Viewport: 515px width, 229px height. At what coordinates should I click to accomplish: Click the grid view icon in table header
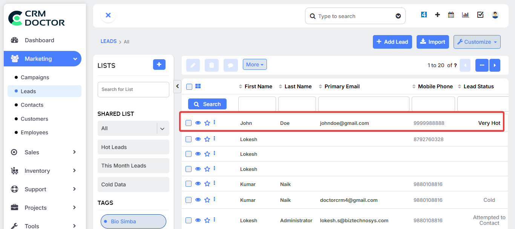point(198,86)
